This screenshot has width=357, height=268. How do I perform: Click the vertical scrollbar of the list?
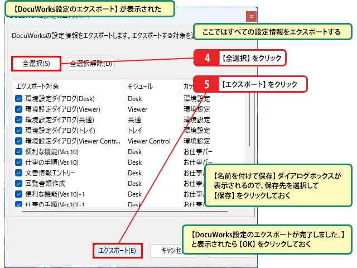(249, 119)
